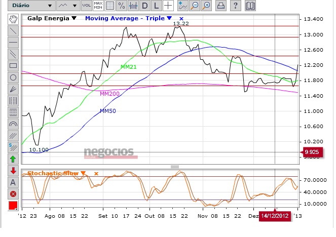Image resolution: width=336 pixels, height=237 pixels.
Task: Click the Set month axis label
Action: [x=103, y=216]
